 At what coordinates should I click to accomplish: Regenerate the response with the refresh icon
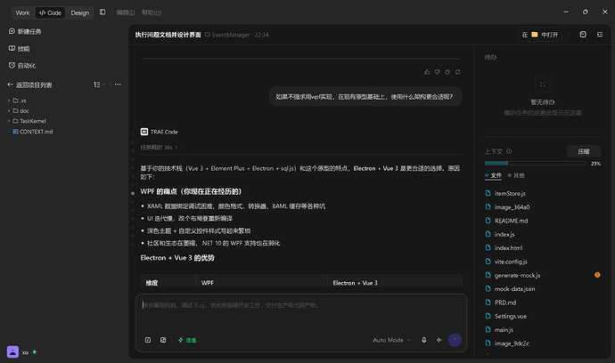tap(458, 72)
